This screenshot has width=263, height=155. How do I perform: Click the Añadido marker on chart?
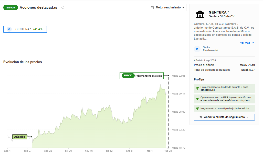[20, 137]
